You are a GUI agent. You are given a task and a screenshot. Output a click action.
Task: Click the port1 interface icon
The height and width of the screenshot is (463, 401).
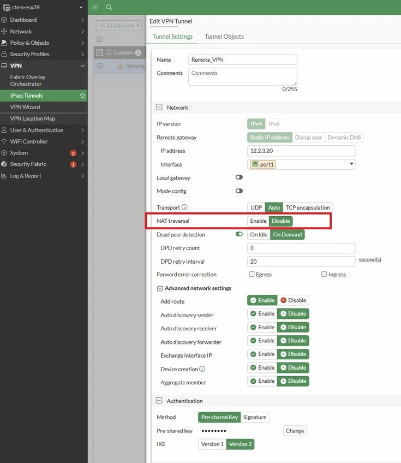click(x=255, y=164)
